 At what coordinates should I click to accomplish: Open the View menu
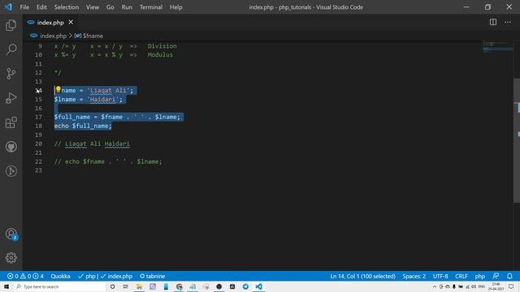(93, 7)
